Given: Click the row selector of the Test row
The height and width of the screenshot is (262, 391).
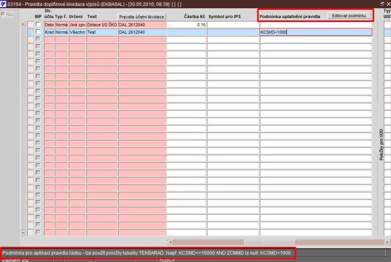Looking at the screenshot, I should pyautogui.click(x=30, y=32).
